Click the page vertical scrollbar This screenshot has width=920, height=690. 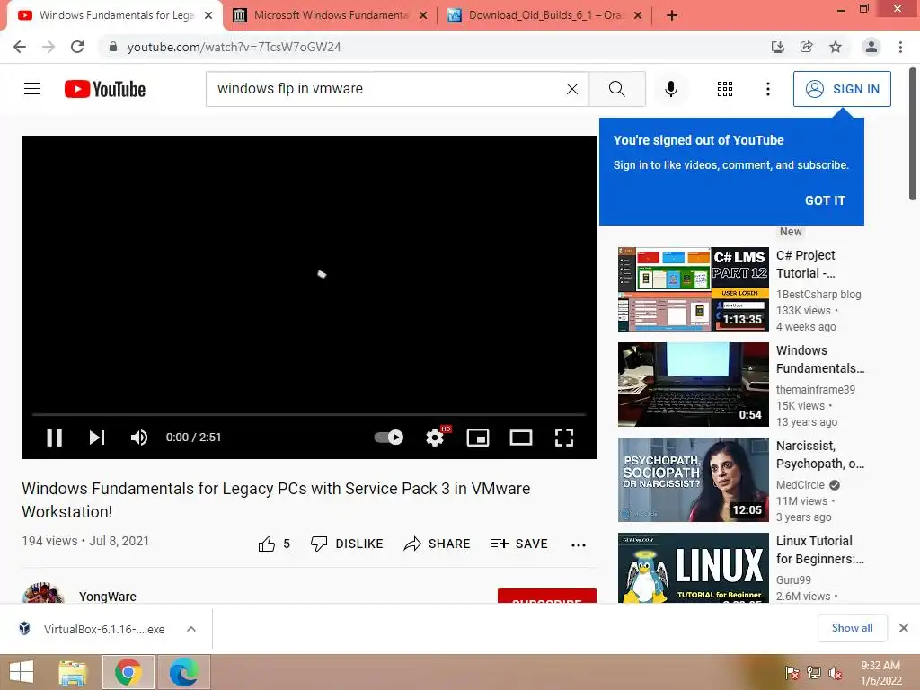[x=913, y=134]
